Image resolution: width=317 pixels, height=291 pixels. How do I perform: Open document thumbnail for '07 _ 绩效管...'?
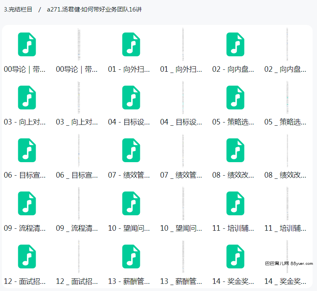183,150
